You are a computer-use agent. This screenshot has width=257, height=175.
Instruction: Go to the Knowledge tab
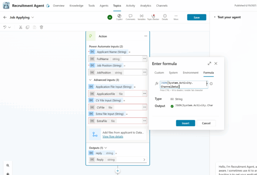[x=76, y=6]
